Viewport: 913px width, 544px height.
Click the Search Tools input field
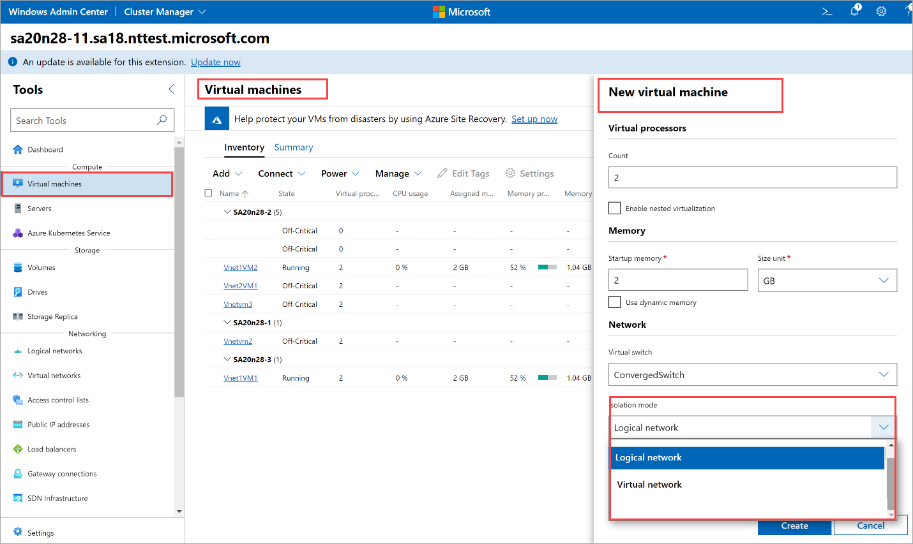click(83, 121)
